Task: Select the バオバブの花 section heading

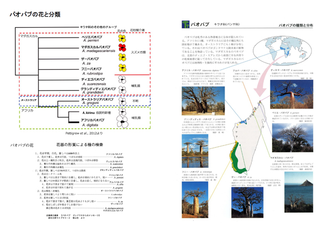Action: click(x=22, y=145)
